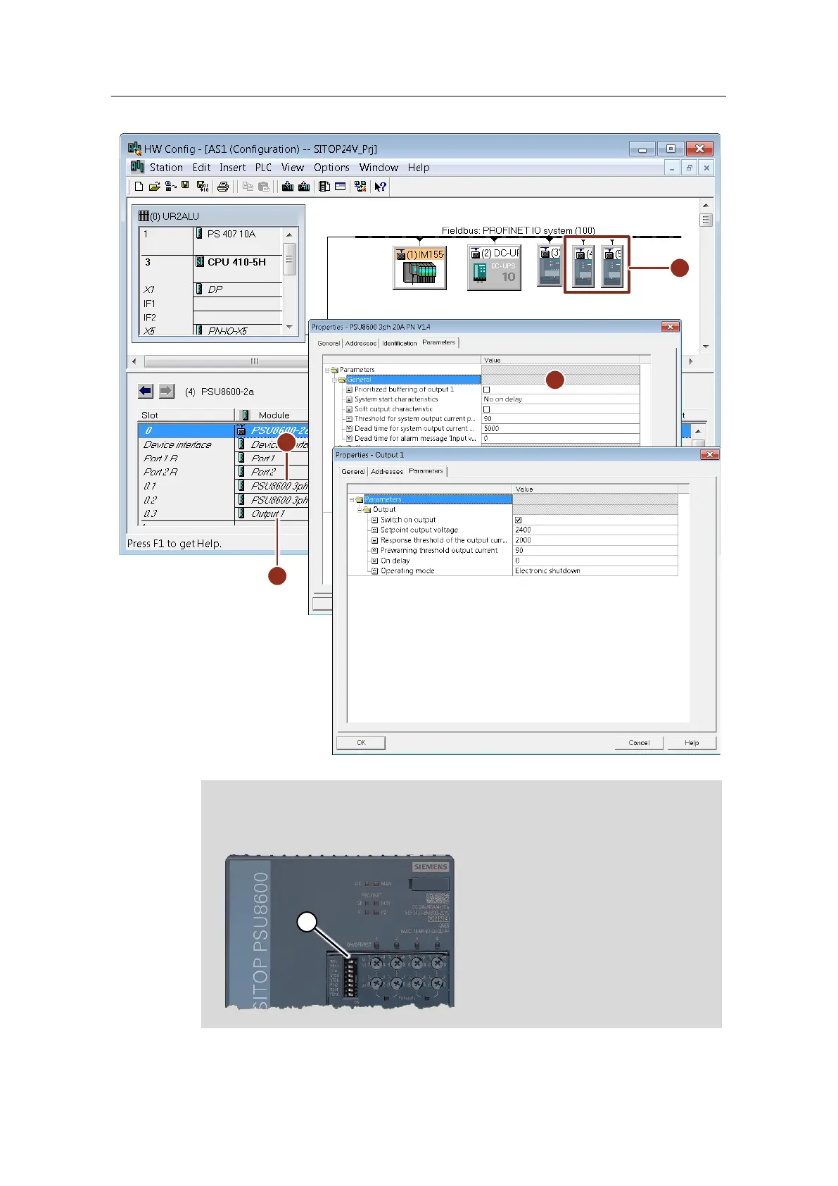Click Setpoint output voltage value 2400
Image resolution: width=838 pixels, height=1186 pixels.
(595, 530)
